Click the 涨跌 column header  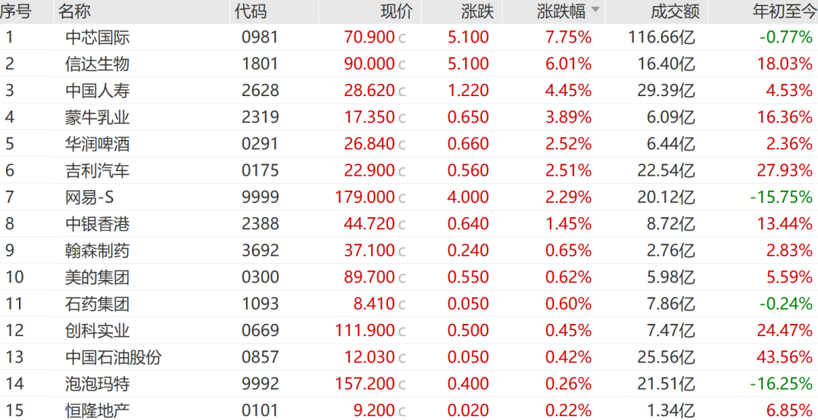(x=477, y=11)
